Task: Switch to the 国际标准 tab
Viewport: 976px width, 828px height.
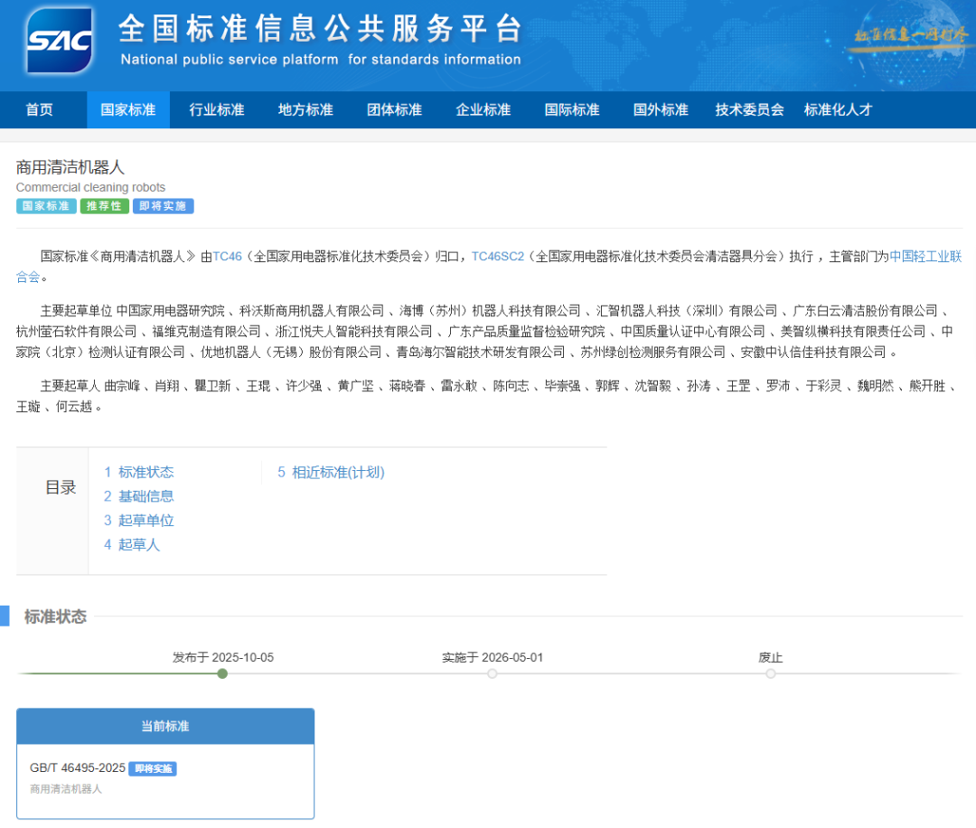Action: [571, 109]
